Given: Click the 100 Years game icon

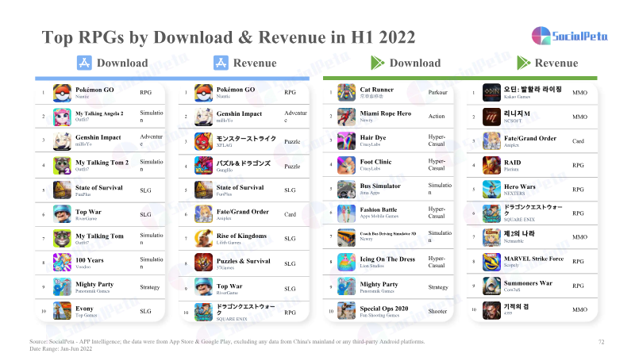Looking at the screenshot, I should coord(62,263).
